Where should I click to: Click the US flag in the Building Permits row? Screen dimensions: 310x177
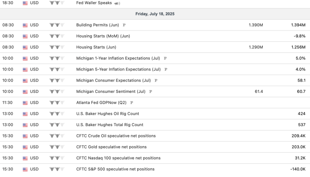pos(25,25)
